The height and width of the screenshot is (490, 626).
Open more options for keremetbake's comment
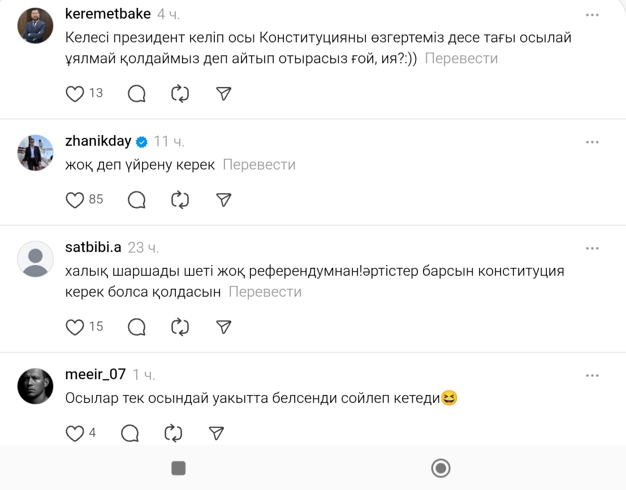pos(592,15)
